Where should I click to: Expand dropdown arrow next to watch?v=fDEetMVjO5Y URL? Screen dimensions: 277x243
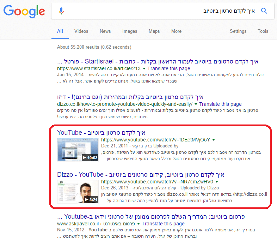click(x=214, y=140)
